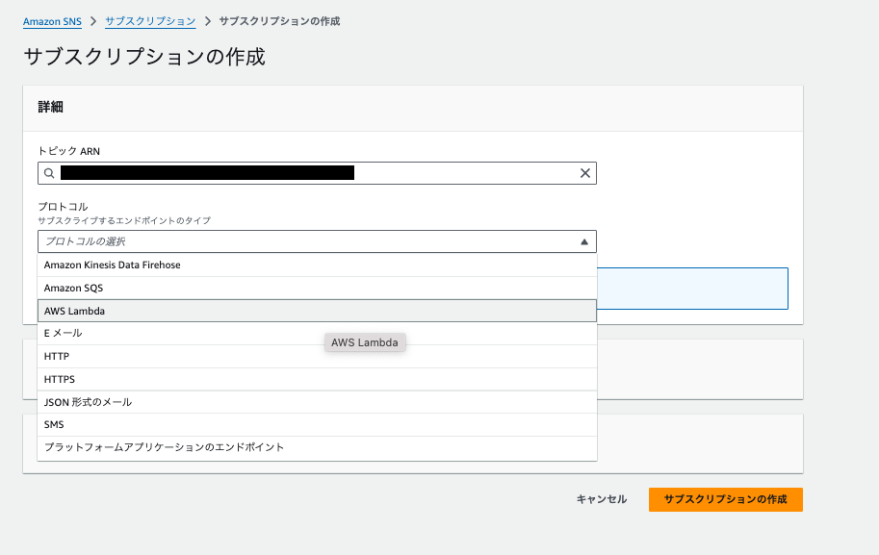Viewport: 879px width, 555px height.
Task: Click the キャンセル button
Action: [602, 499]
